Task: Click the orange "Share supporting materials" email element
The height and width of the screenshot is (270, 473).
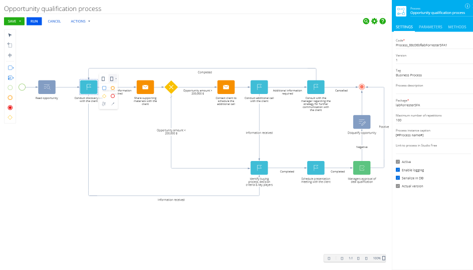Action: 145,87
